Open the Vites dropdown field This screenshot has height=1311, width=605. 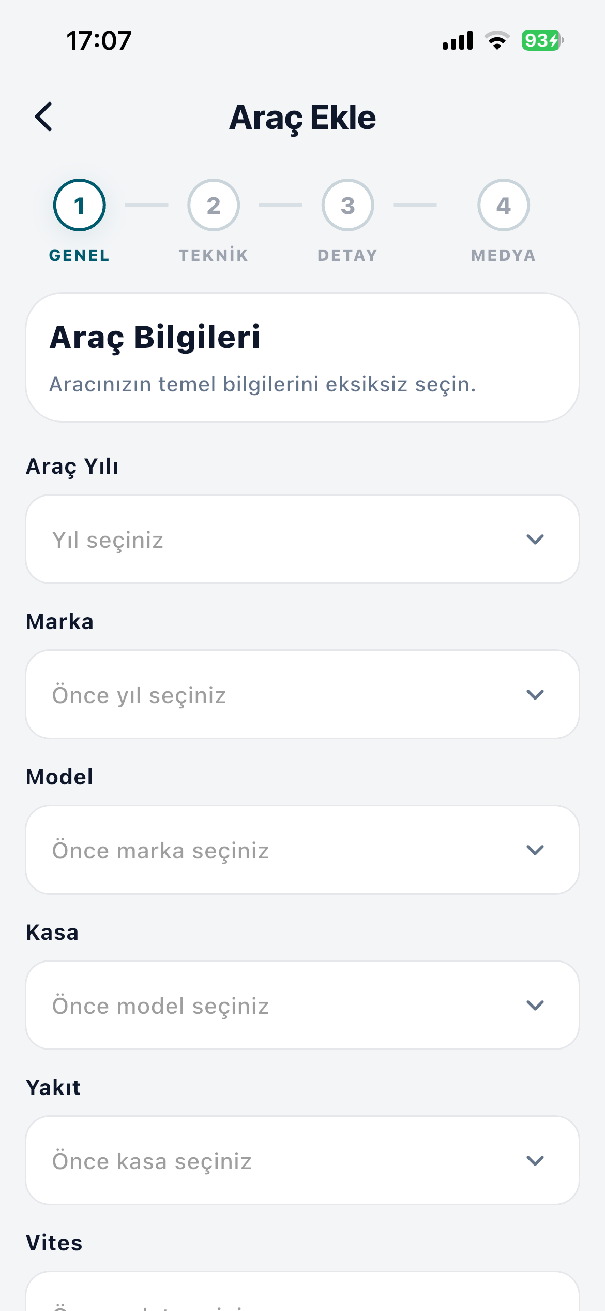pyautogui.click(x=303, y=1291)
